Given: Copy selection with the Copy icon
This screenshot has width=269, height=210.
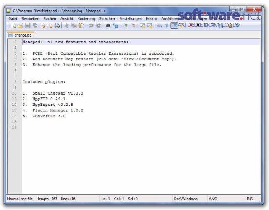Looking at the screenshot, I should (74, 26).
